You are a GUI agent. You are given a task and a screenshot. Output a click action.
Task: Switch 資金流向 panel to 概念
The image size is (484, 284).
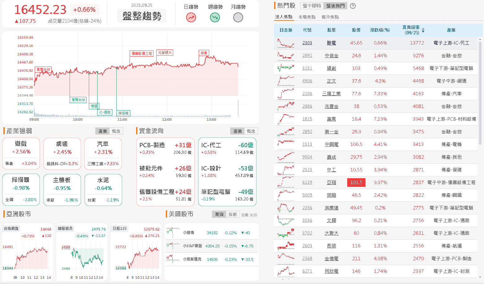point(251,131)
